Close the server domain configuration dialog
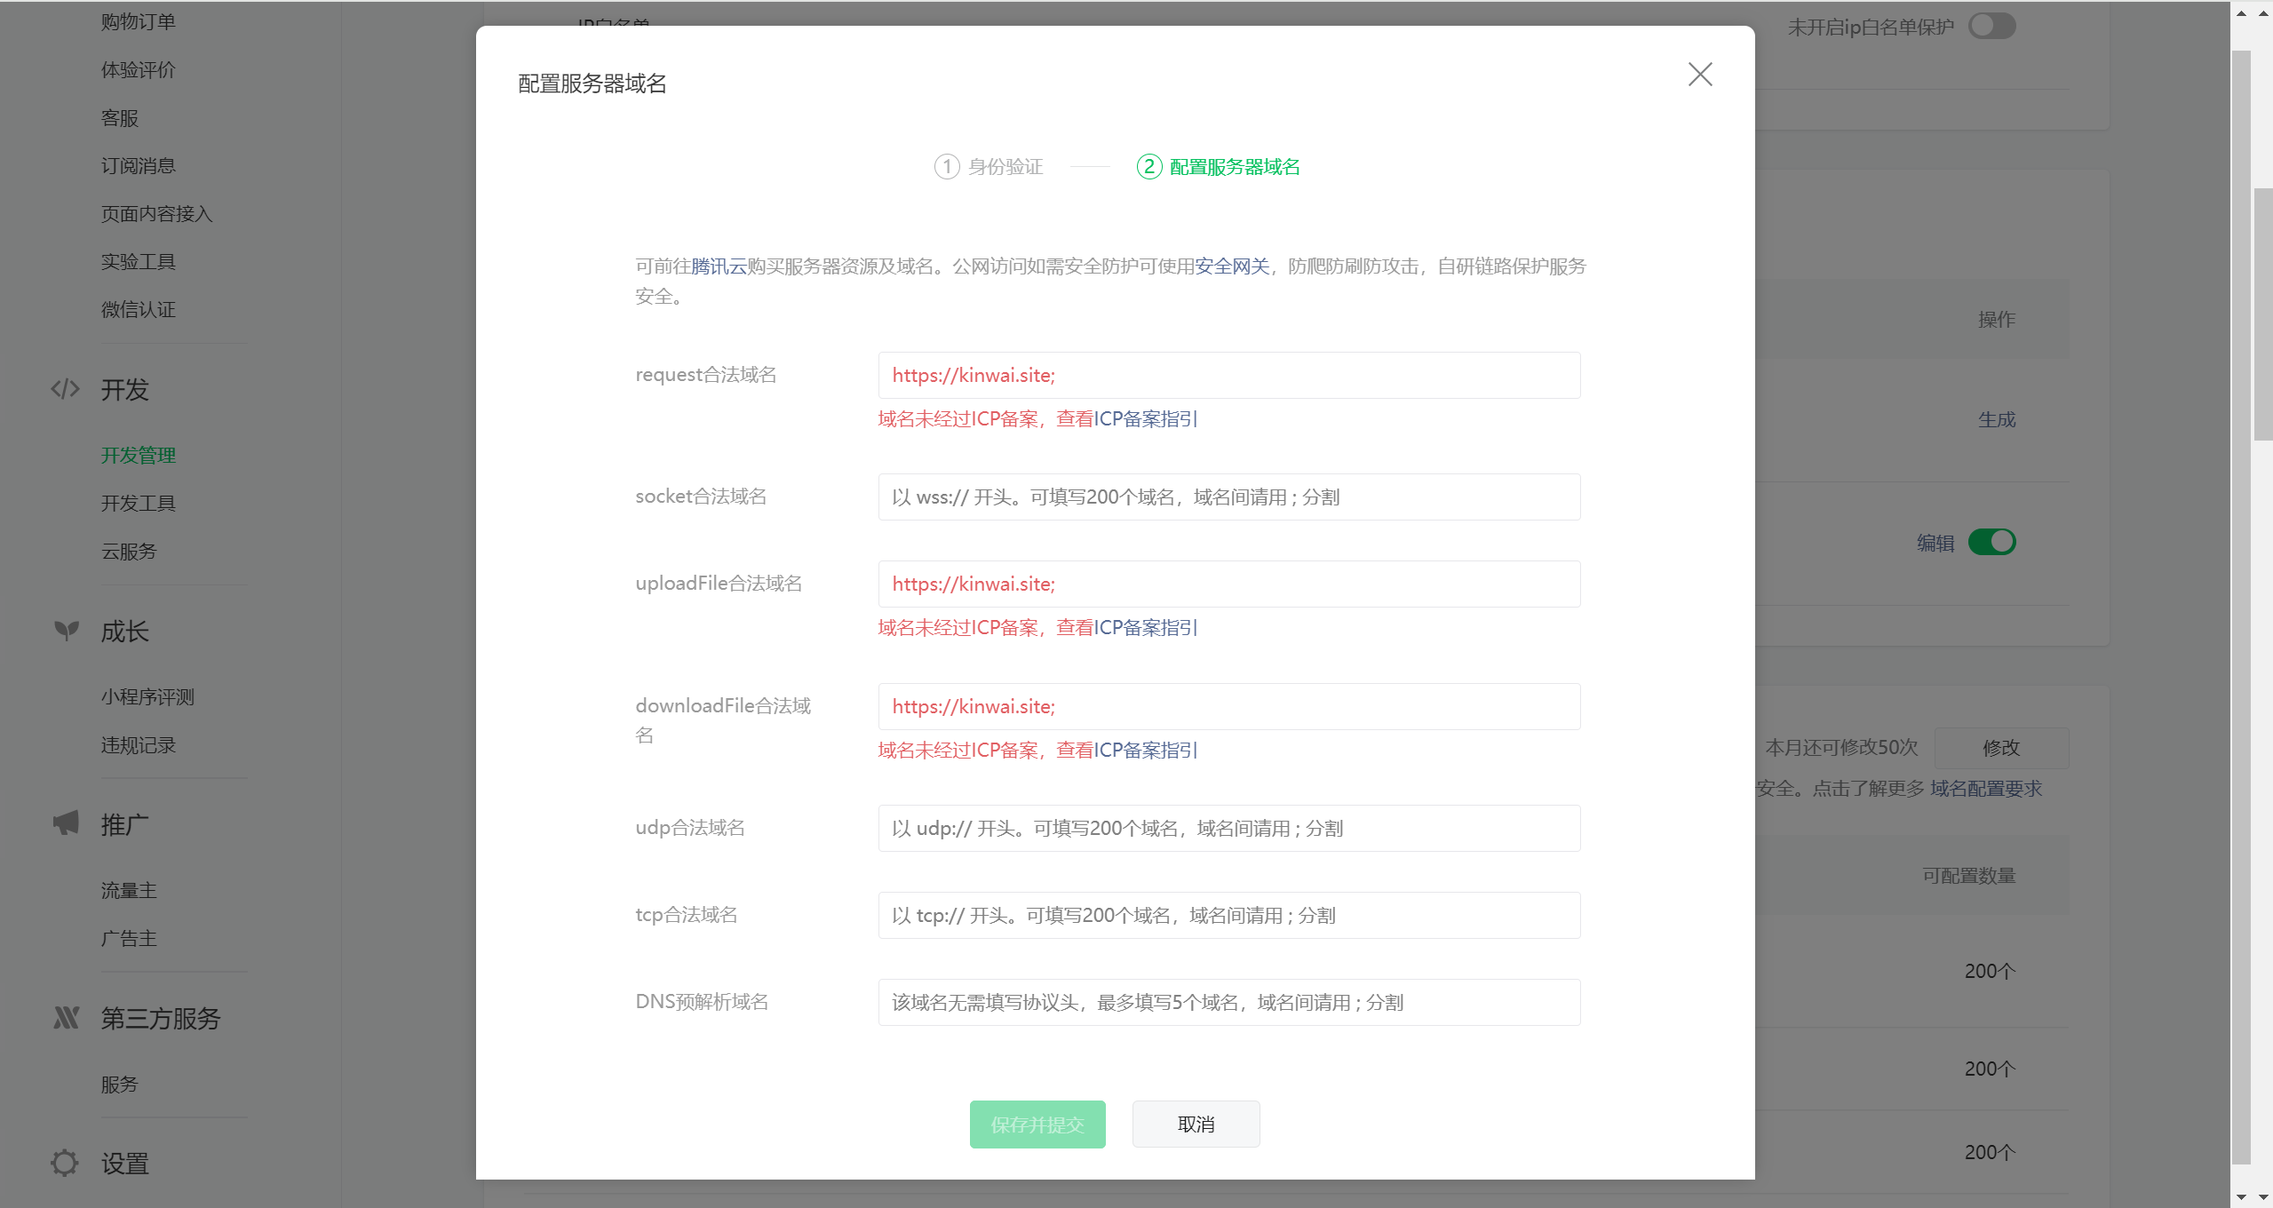Viewport: 2273px width, 1208px height. [1699, 75]
